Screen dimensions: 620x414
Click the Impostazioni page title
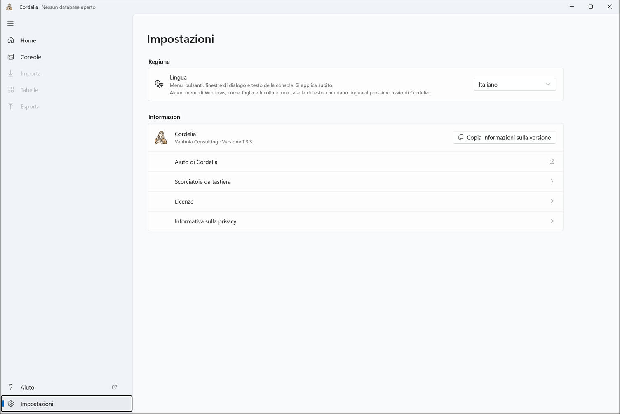coord(181,39)
